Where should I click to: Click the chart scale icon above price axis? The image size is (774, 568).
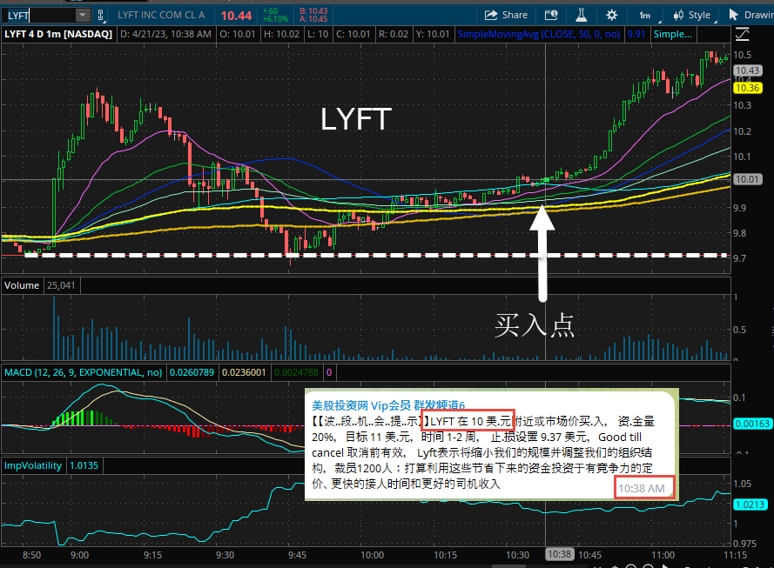(x=742, y=34)
